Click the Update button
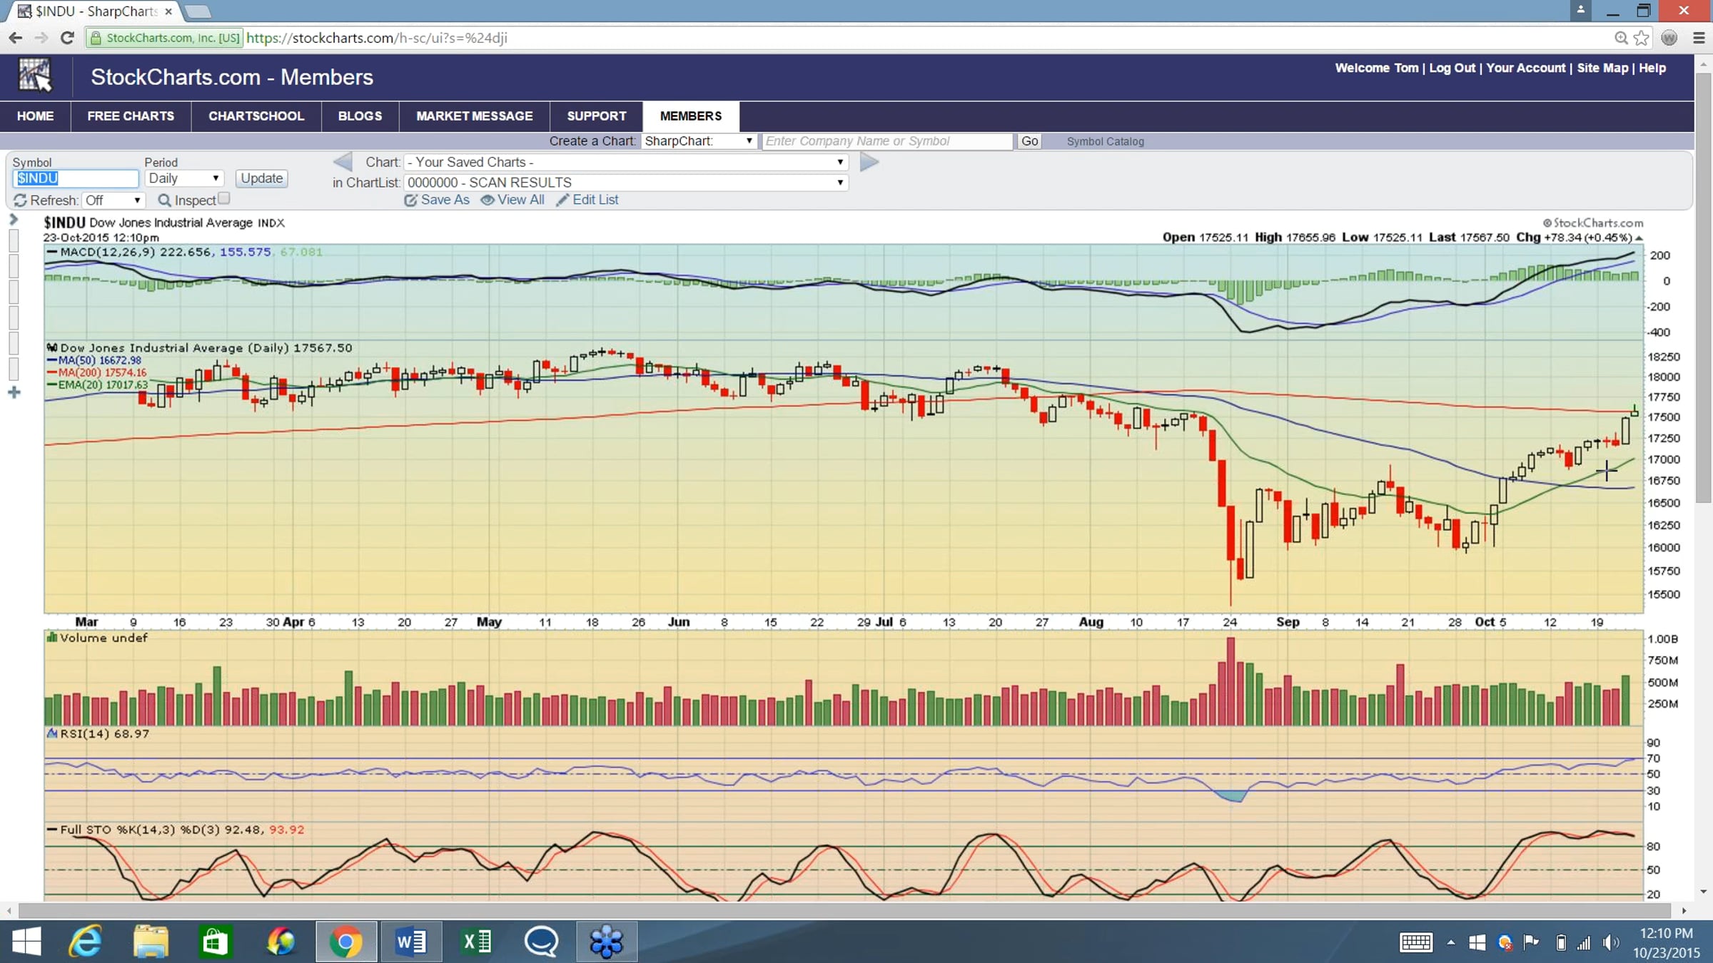This screenshot has height=963, width=1713. click(x=262, y=178)
